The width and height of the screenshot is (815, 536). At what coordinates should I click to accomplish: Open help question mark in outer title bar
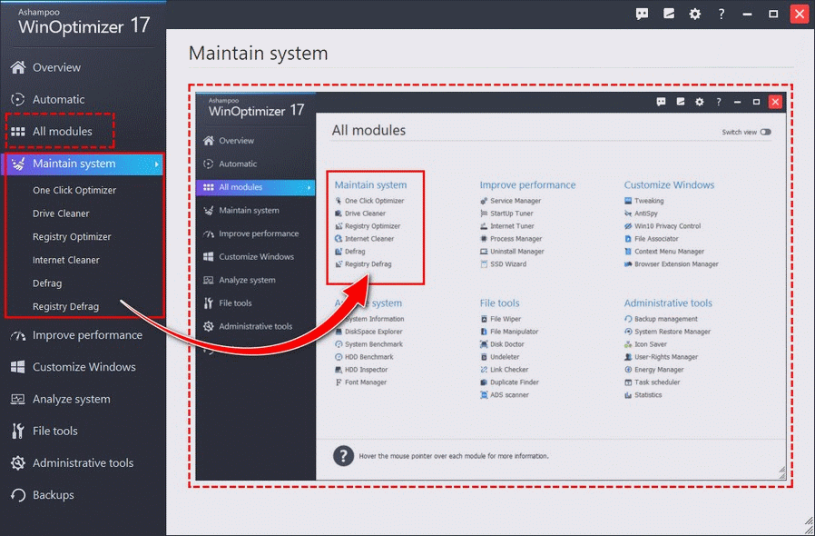(x=721, y=14)
